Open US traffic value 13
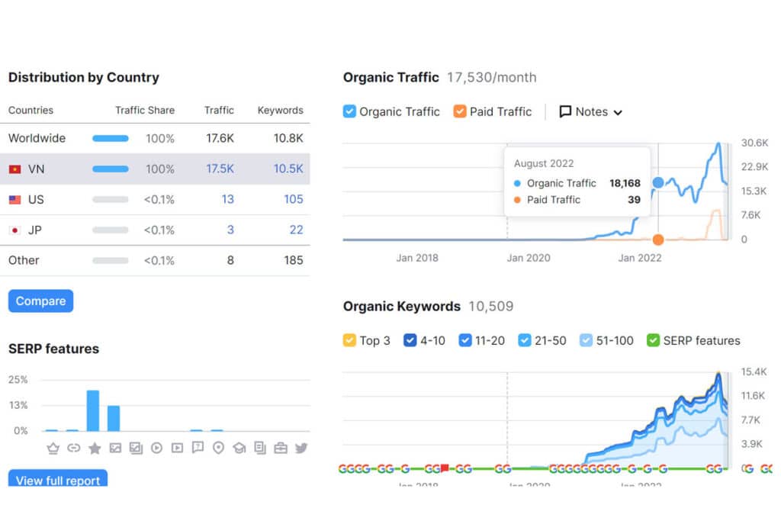Screen dimensions: 781x521 click(227, 199)
